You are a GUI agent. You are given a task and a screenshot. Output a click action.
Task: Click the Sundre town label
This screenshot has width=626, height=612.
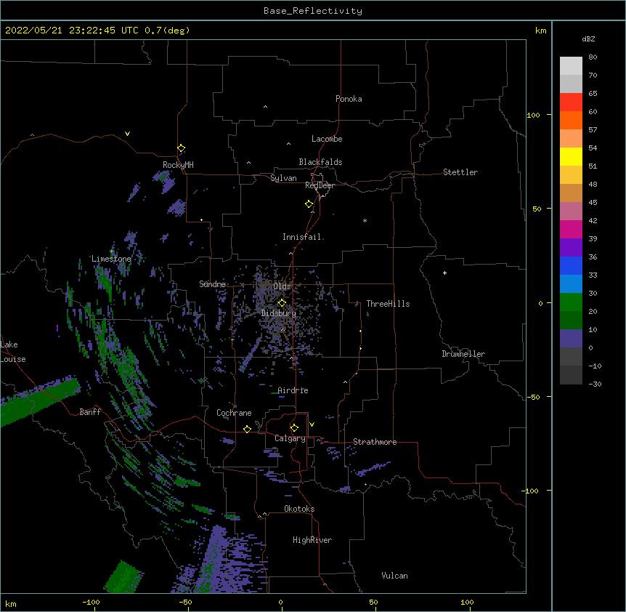212,284
